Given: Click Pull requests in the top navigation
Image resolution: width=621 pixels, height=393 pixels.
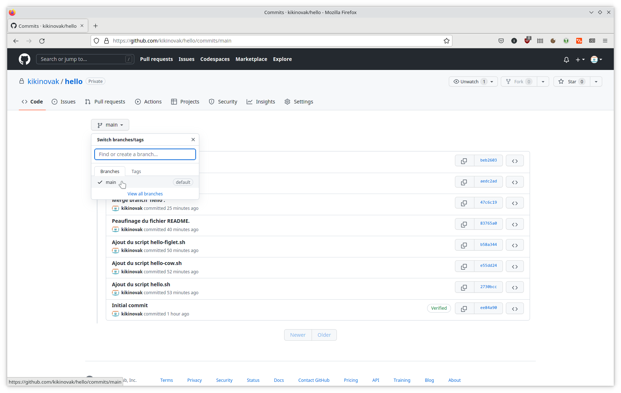Looking at the screenshot, I should click(156, 59).
